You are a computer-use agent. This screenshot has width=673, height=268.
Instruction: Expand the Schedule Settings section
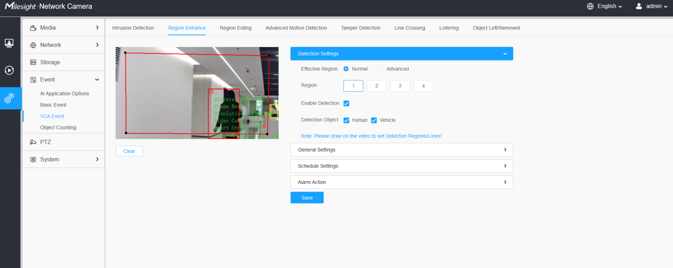click(x=402, y=166)
